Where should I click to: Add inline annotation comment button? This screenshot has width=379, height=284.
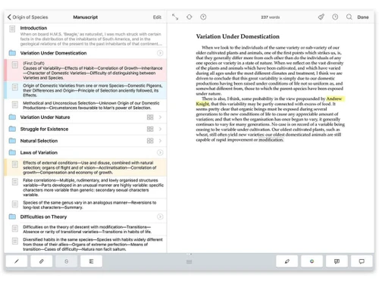point(337,261)
